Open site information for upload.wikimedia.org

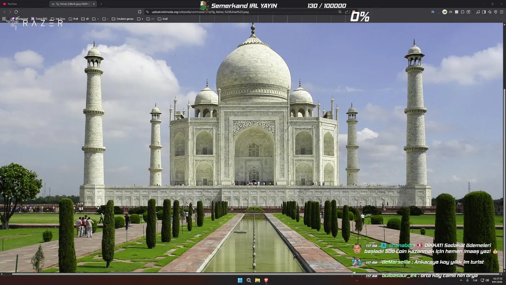click(147, 12)
